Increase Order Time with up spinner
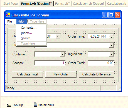The image size is (128, 108). tap(112, 35)
